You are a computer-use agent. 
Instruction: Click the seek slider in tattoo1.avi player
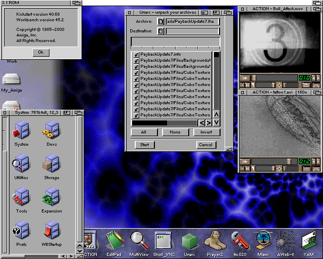[275, 161]
